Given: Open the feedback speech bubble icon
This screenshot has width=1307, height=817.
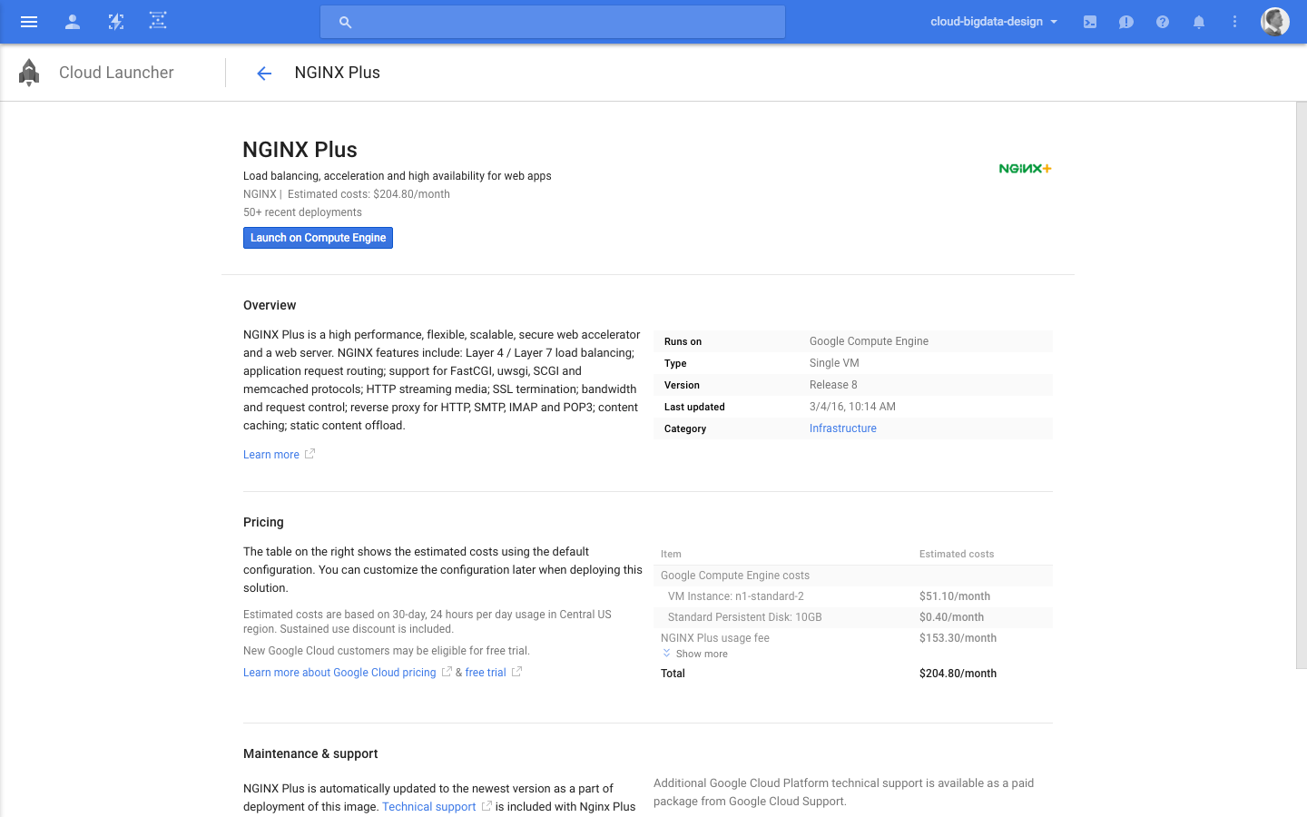Looking at the screenshot, I should (x=1126, y=22).
